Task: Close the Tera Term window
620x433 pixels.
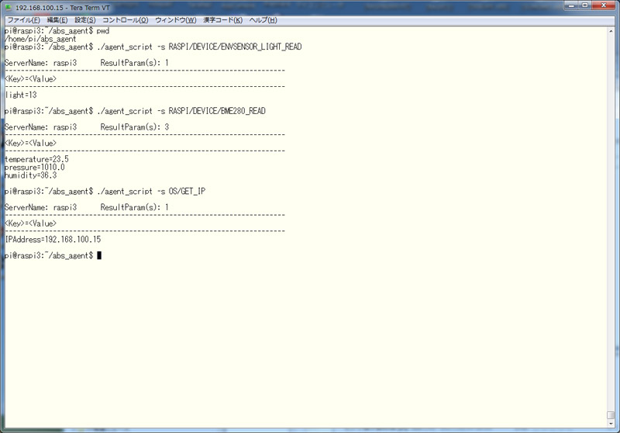Action: coord(604,5)
